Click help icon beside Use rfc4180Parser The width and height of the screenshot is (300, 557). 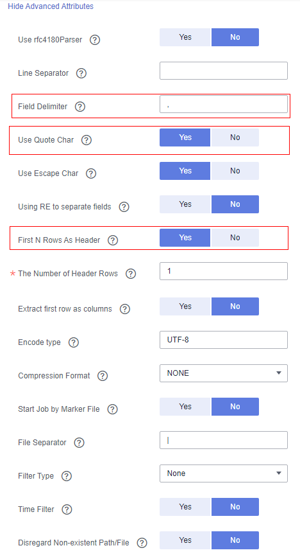tap(95, 40)
